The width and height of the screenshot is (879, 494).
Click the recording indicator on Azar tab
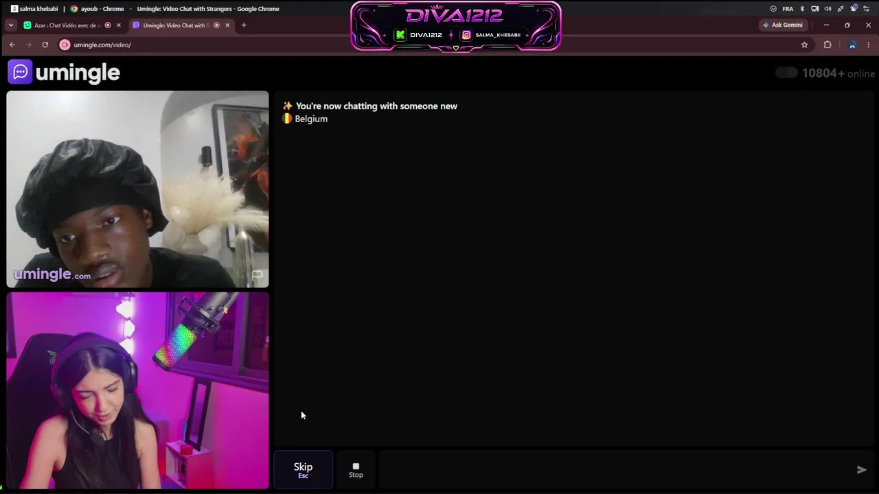[108, 25]
